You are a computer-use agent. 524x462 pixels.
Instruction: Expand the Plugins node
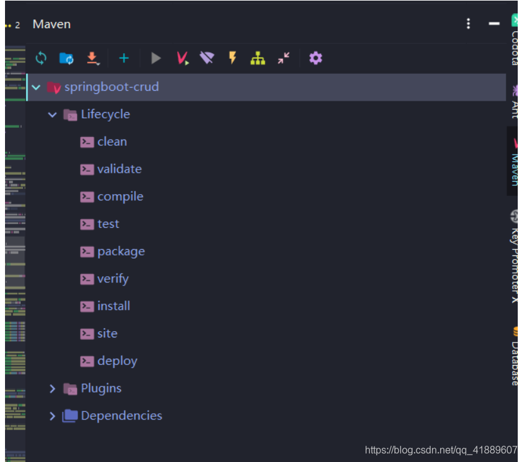(x=52, y=389)
